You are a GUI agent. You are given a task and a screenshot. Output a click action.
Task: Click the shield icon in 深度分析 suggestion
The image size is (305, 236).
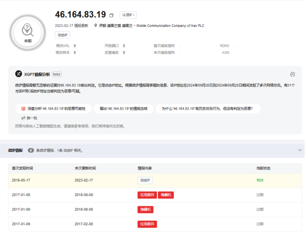coord(23,108)
